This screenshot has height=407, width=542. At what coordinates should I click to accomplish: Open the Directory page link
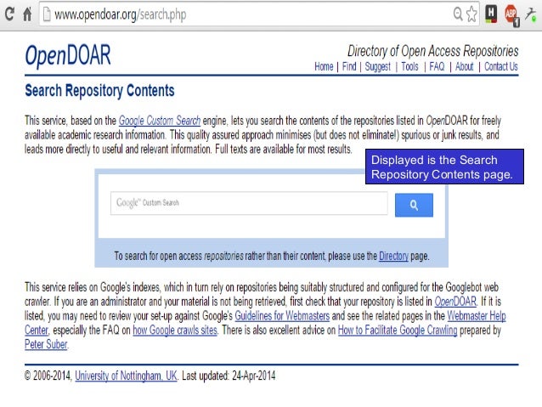pos(393,257)
